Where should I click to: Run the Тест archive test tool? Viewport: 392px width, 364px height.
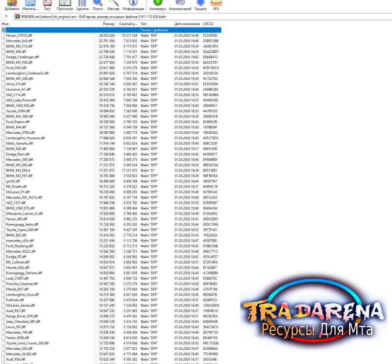pos(47,5)
